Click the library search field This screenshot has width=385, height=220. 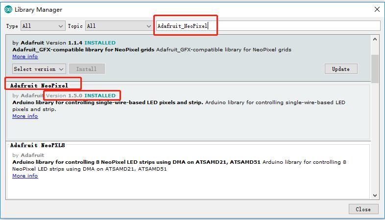[268, 26]
